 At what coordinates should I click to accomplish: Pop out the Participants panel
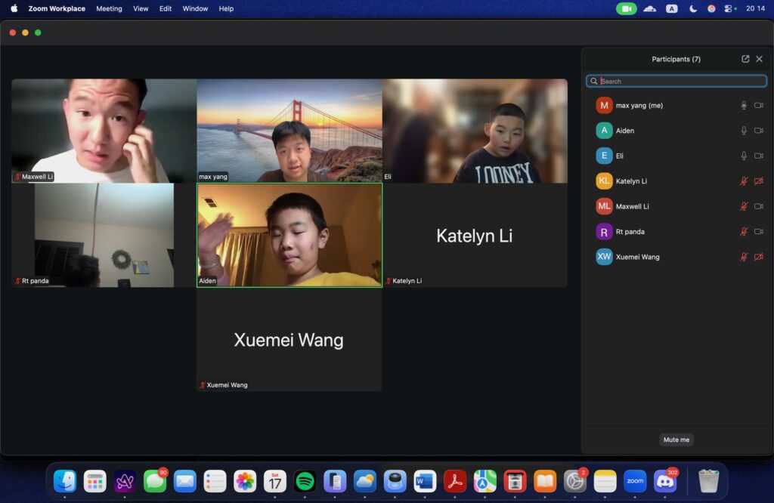[x=745, y=59]
